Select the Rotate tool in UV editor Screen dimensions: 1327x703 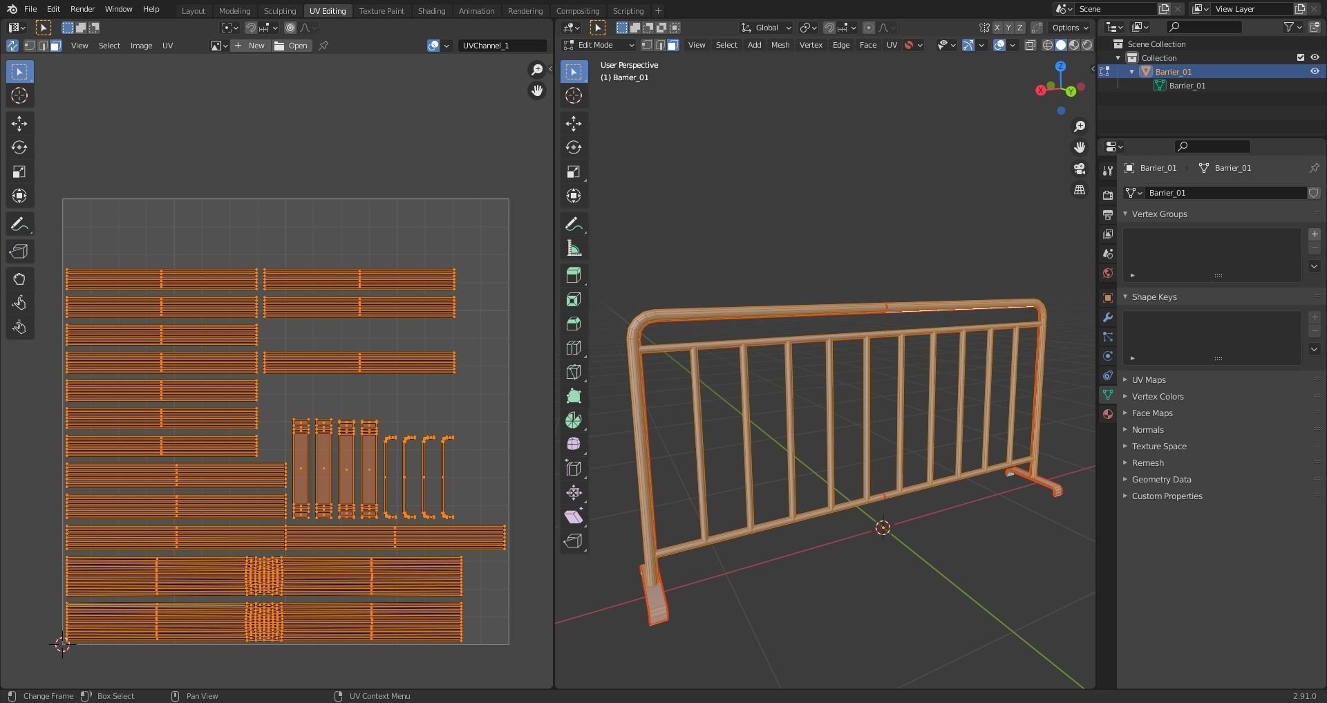pos(19,147)
